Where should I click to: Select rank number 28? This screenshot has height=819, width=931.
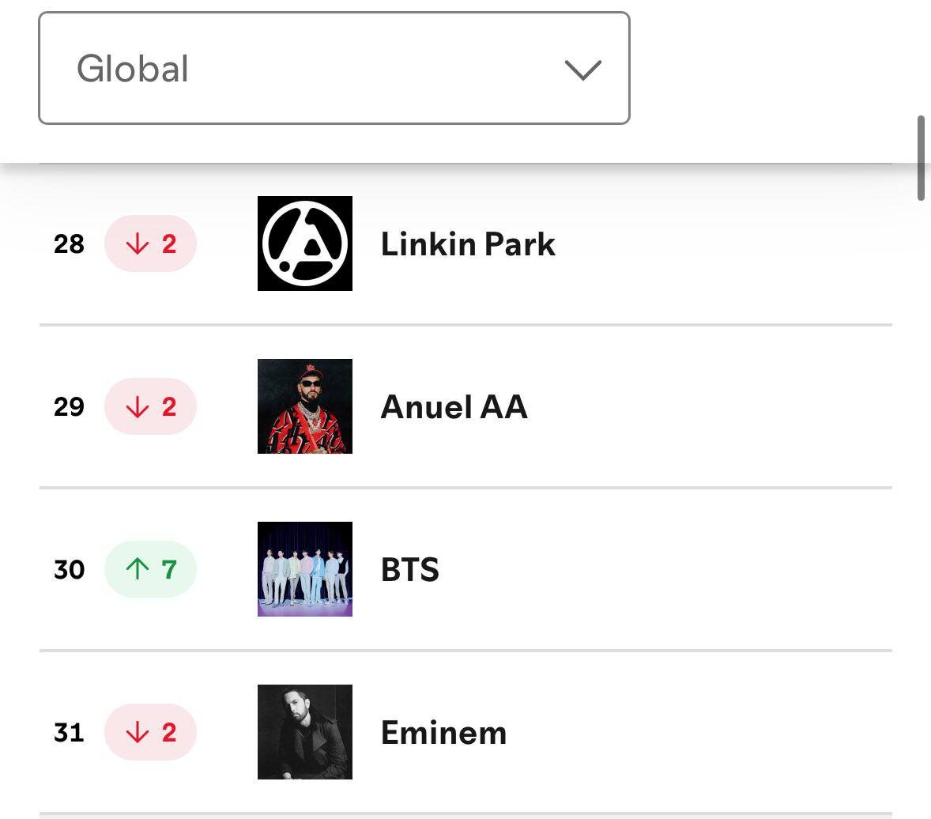69,244
